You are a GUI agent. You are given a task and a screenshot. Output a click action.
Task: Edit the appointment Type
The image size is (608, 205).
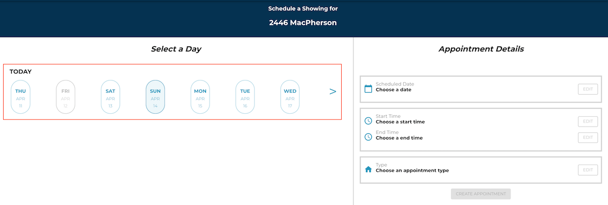coord(588,170)
